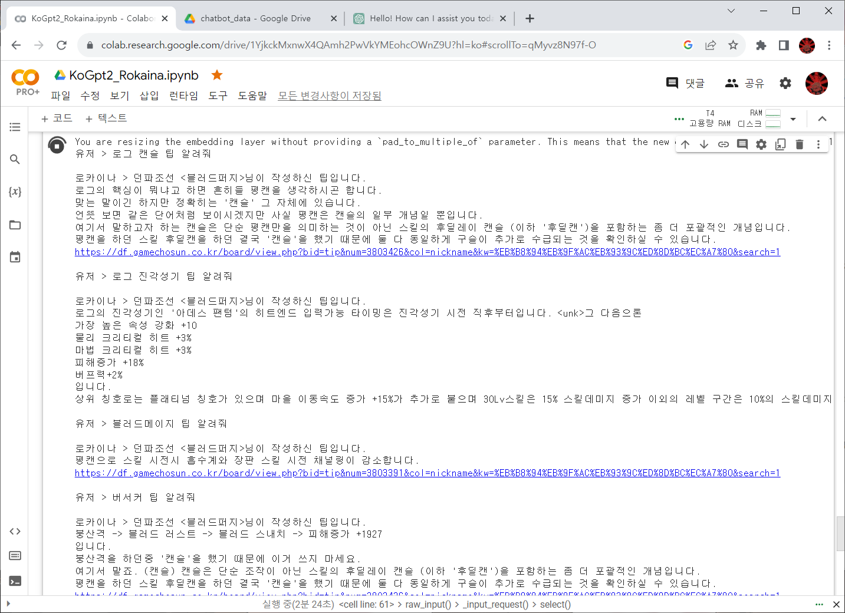Open the command palette icon
845x613 pixels.
point(15,556)
